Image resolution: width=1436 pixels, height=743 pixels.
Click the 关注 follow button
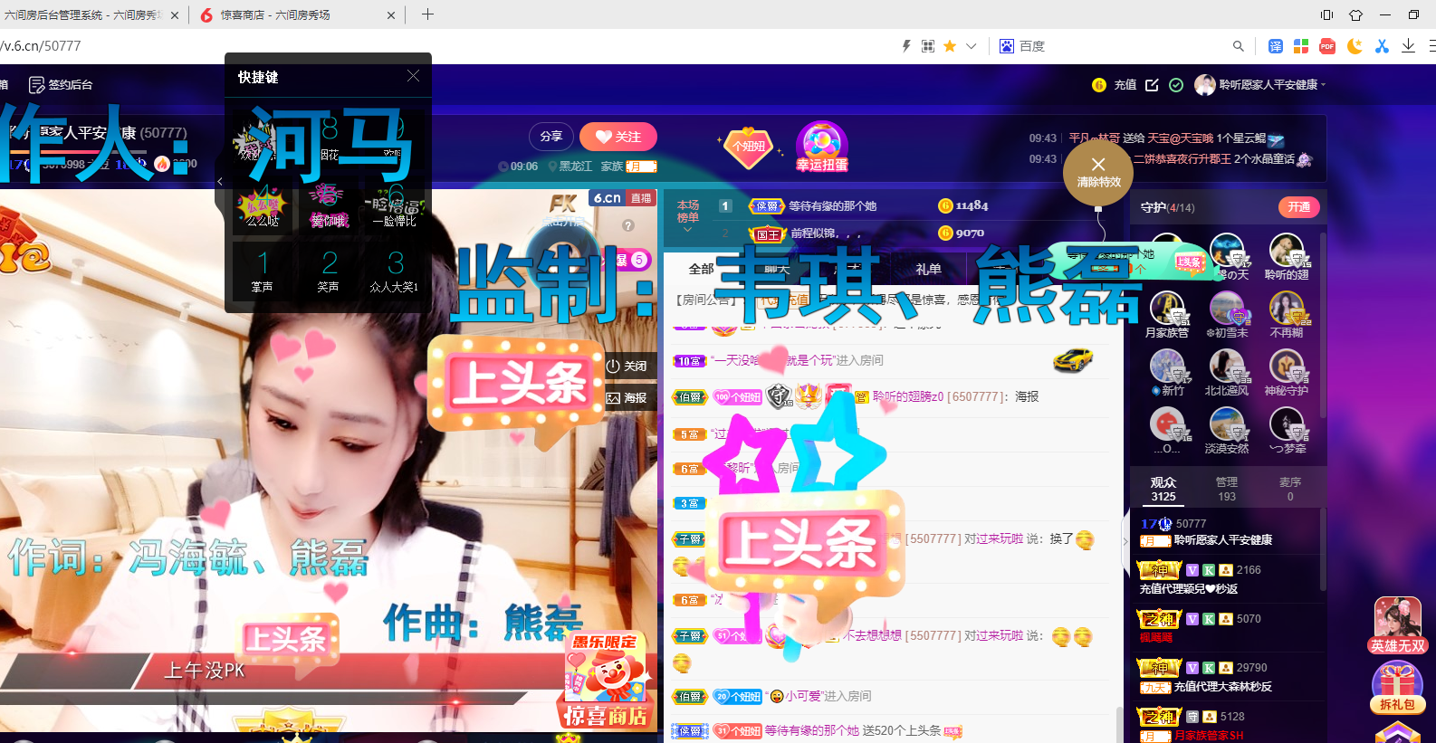coord(618,137)
